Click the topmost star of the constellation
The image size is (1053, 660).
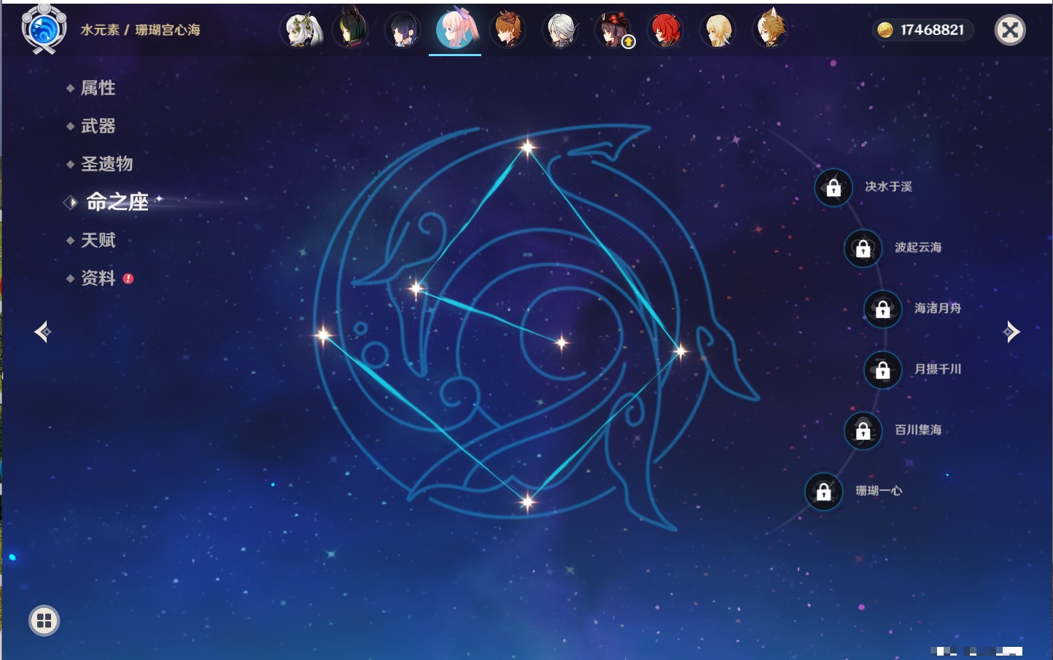click(527, 147)
